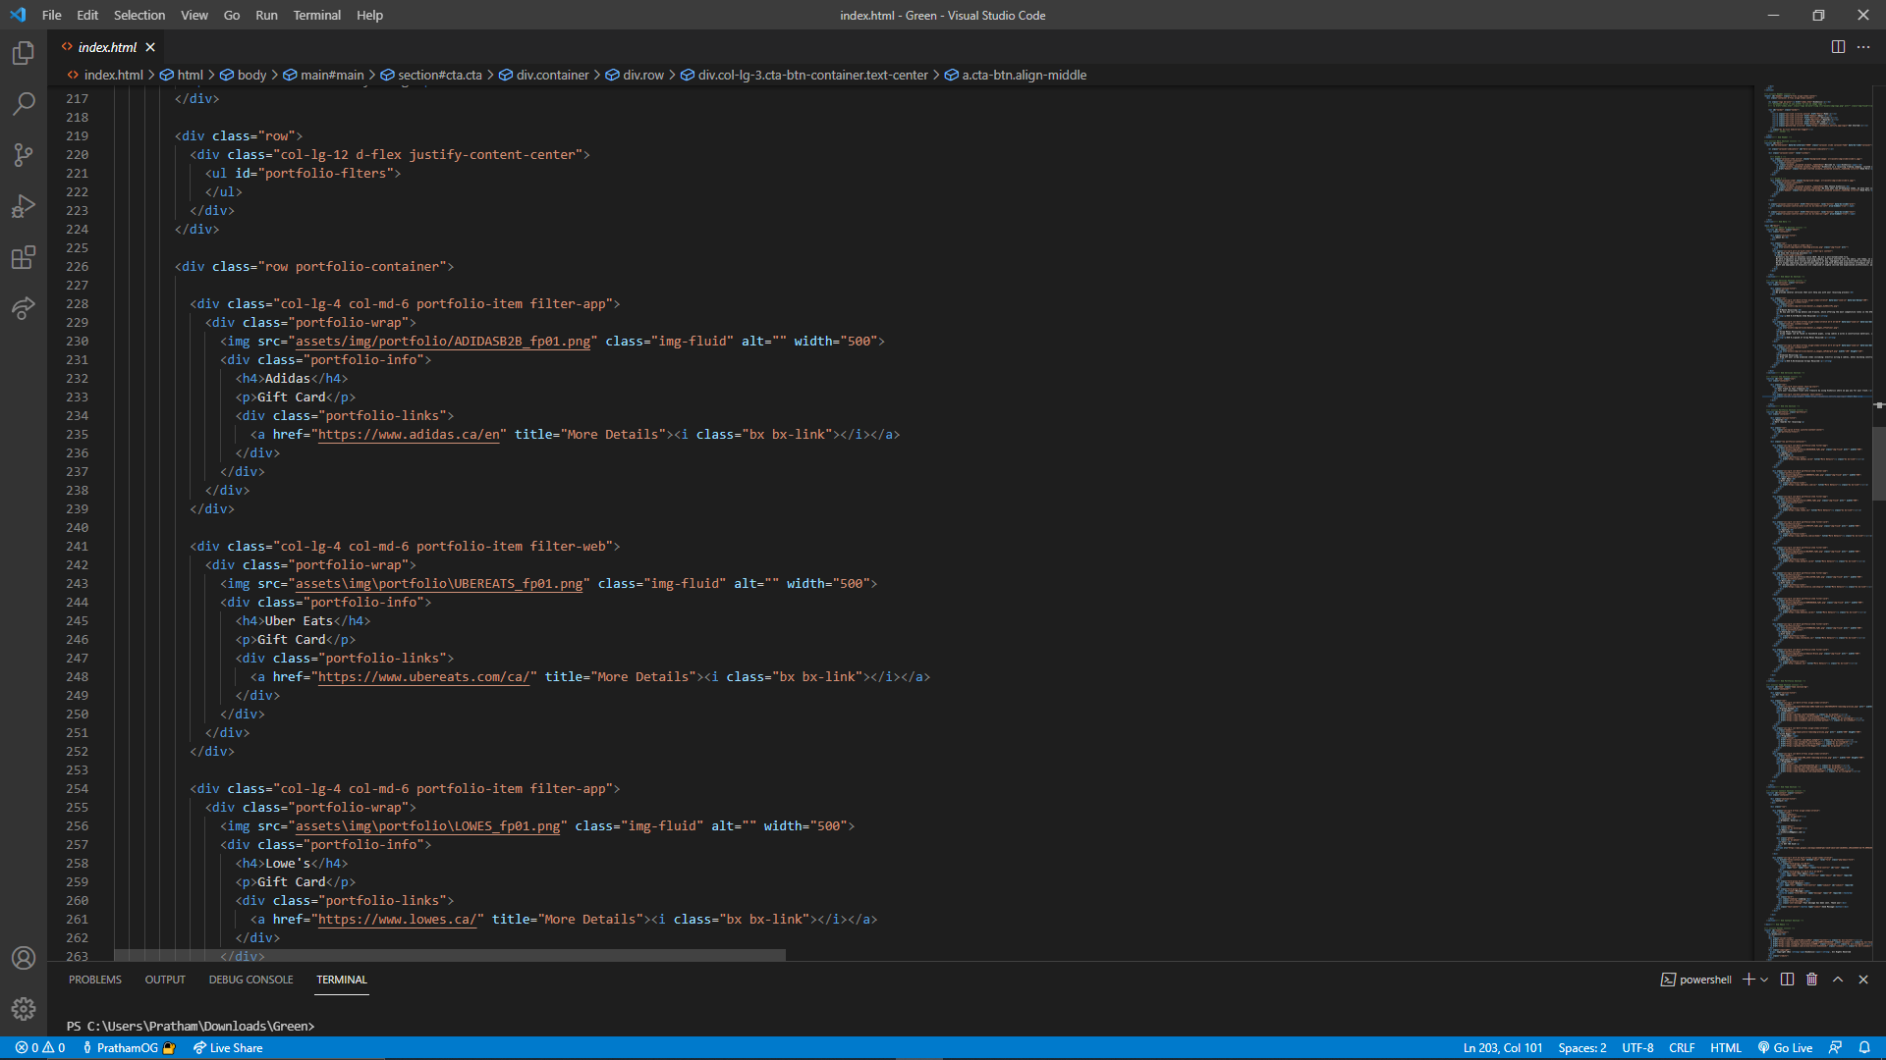Open the Manage gear icon
This screenshot has width=1886, height=1060.
point(24,1008)
